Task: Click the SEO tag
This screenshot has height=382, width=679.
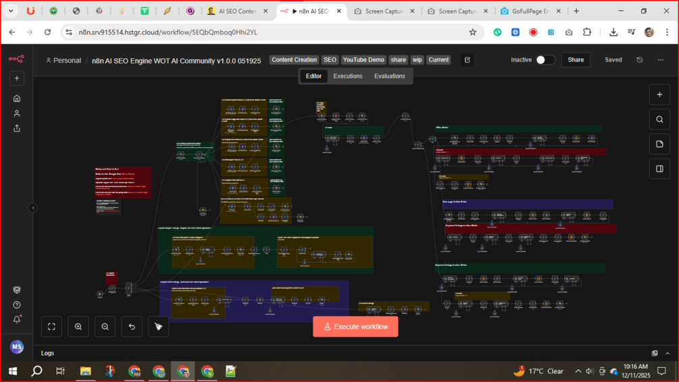Action: [330, 59]
